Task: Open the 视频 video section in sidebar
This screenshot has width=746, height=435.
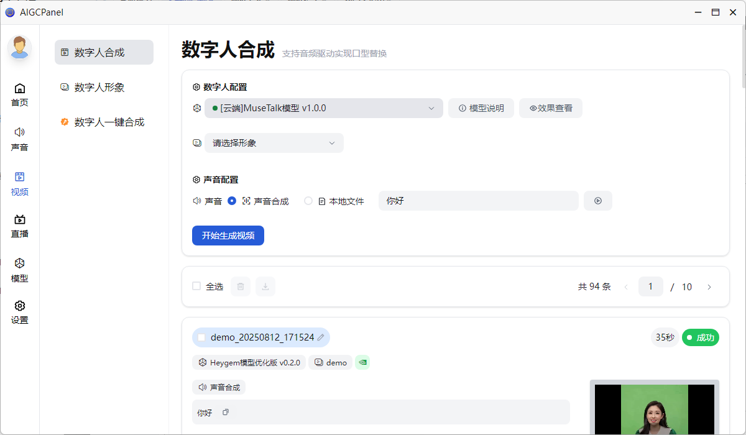Action: pos(19,184)
